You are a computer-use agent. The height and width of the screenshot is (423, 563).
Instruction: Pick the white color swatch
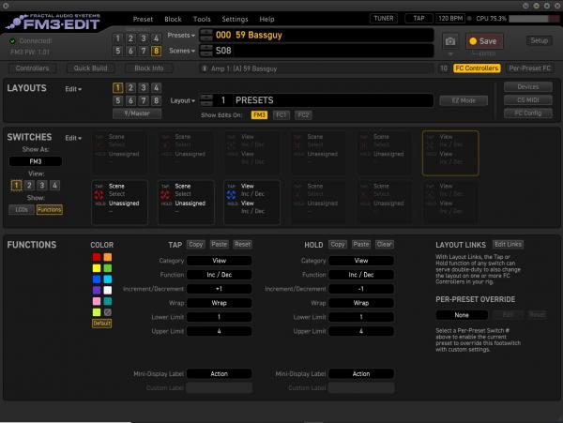tap(108, 290)
